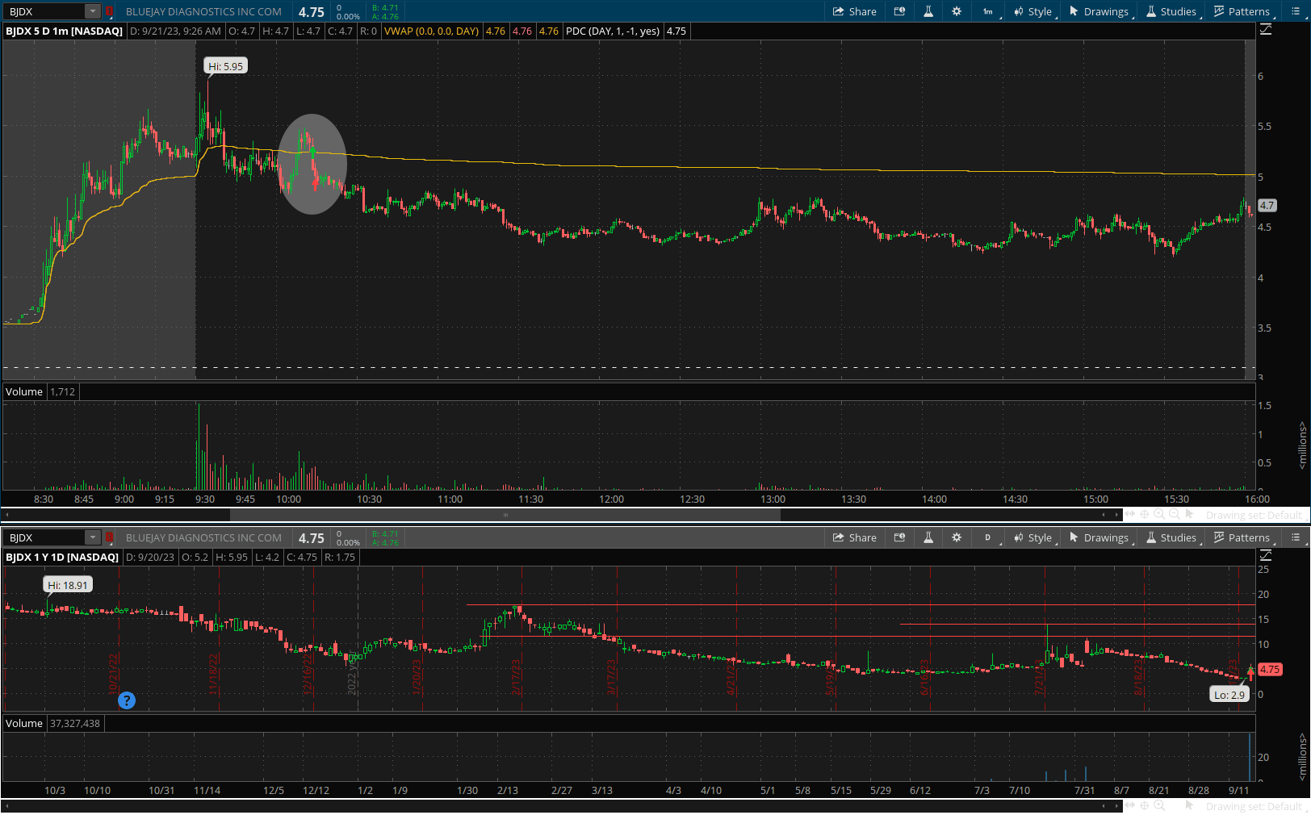The height and width of the screenshot is (815, 1311).
Task: Open chart settings gear in top chart
Action: pyautogui.click(x=957, y=11)
